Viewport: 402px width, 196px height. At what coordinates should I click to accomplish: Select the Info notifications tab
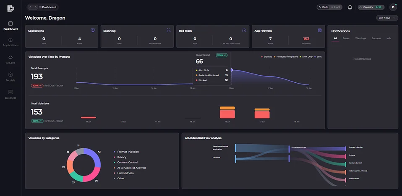coord(389,38)
